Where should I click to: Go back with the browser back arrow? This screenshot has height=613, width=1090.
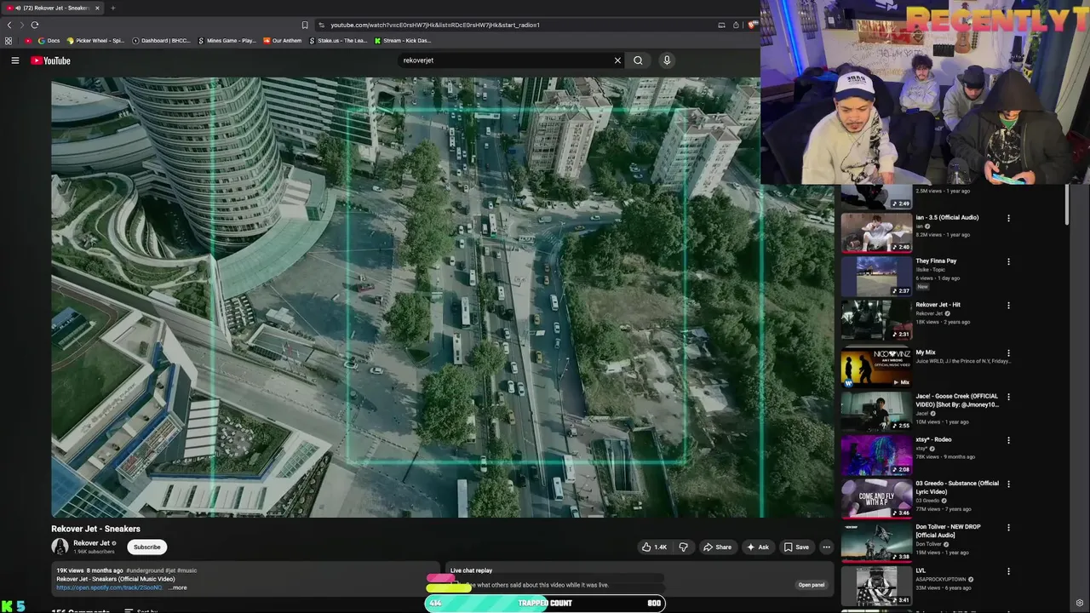tap(9, 25)
